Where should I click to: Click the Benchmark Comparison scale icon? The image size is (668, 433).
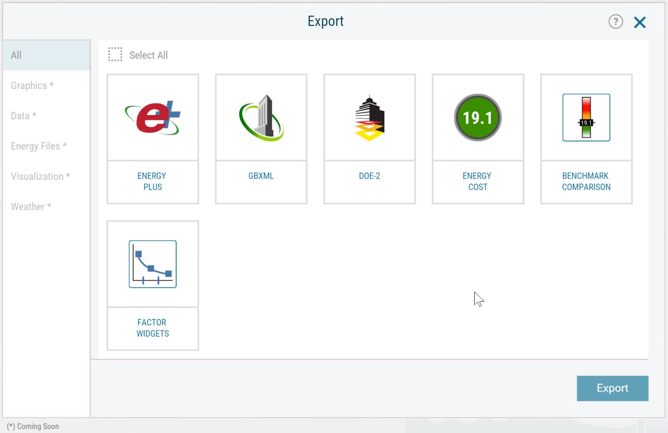(586, 117)
